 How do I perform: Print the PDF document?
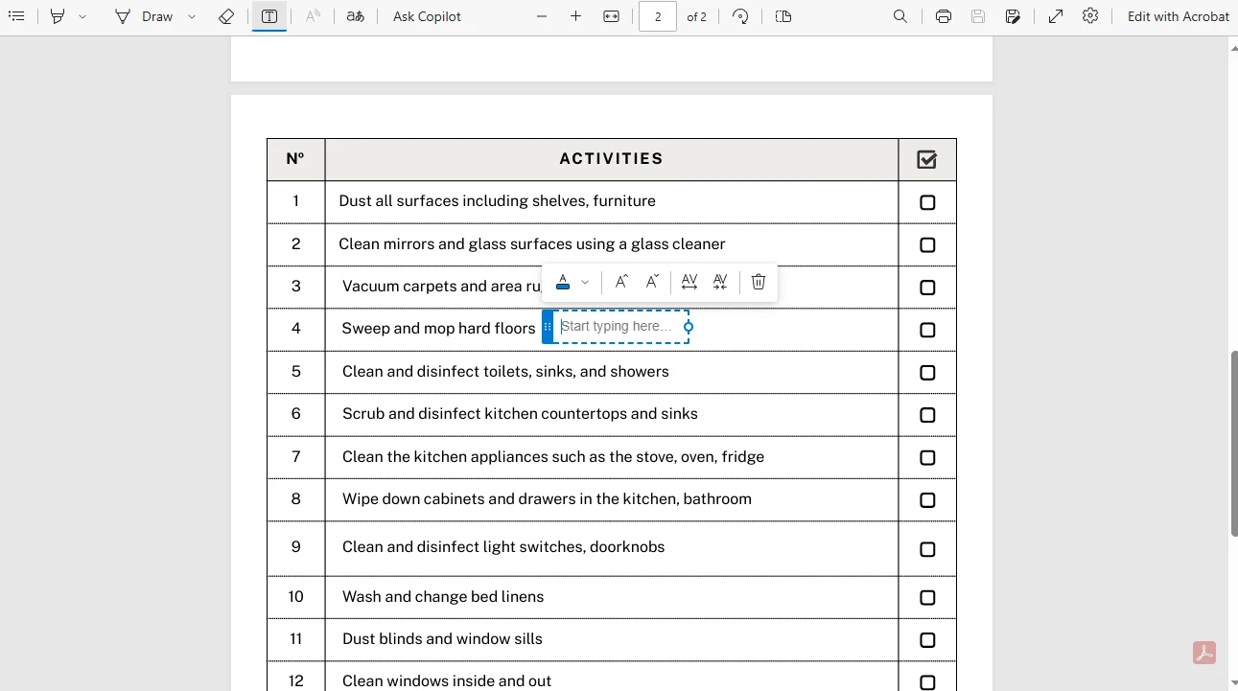click(944, 16)
